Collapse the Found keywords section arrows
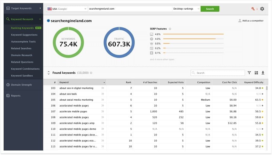Screen dimensions: 272x155 (49, 73)
